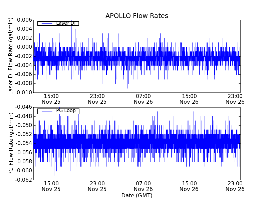Click the -0.062 tick label on bottom plot
The image size is (267, 200).
(x=24, y=180)
